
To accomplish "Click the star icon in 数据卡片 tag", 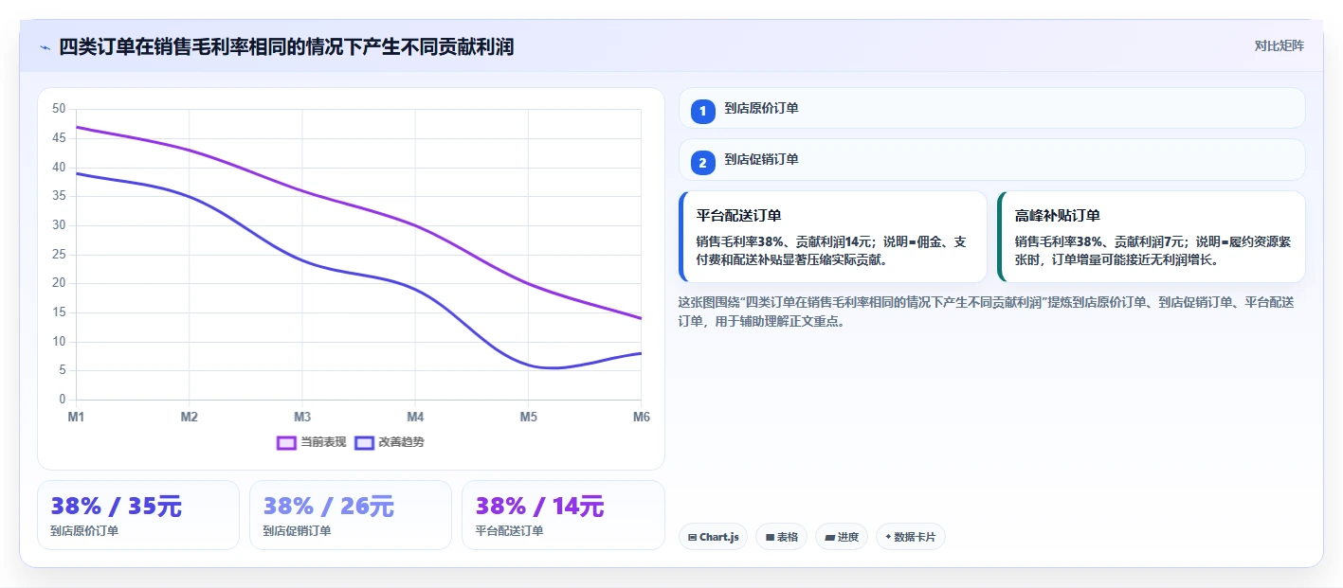I will point(888,537).
